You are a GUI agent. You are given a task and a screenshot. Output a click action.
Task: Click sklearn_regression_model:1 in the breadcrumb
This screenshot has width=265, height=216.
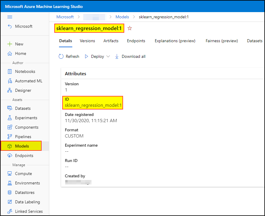164,17
